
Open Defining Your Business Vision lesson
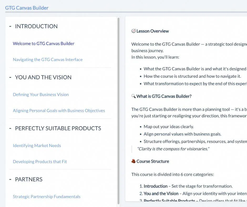click(x=41, y=94)
